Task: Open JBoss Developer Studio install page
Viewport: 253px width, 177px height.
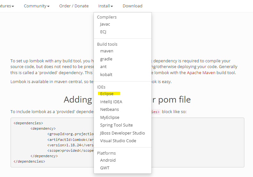Action: [x=123, y=133]
